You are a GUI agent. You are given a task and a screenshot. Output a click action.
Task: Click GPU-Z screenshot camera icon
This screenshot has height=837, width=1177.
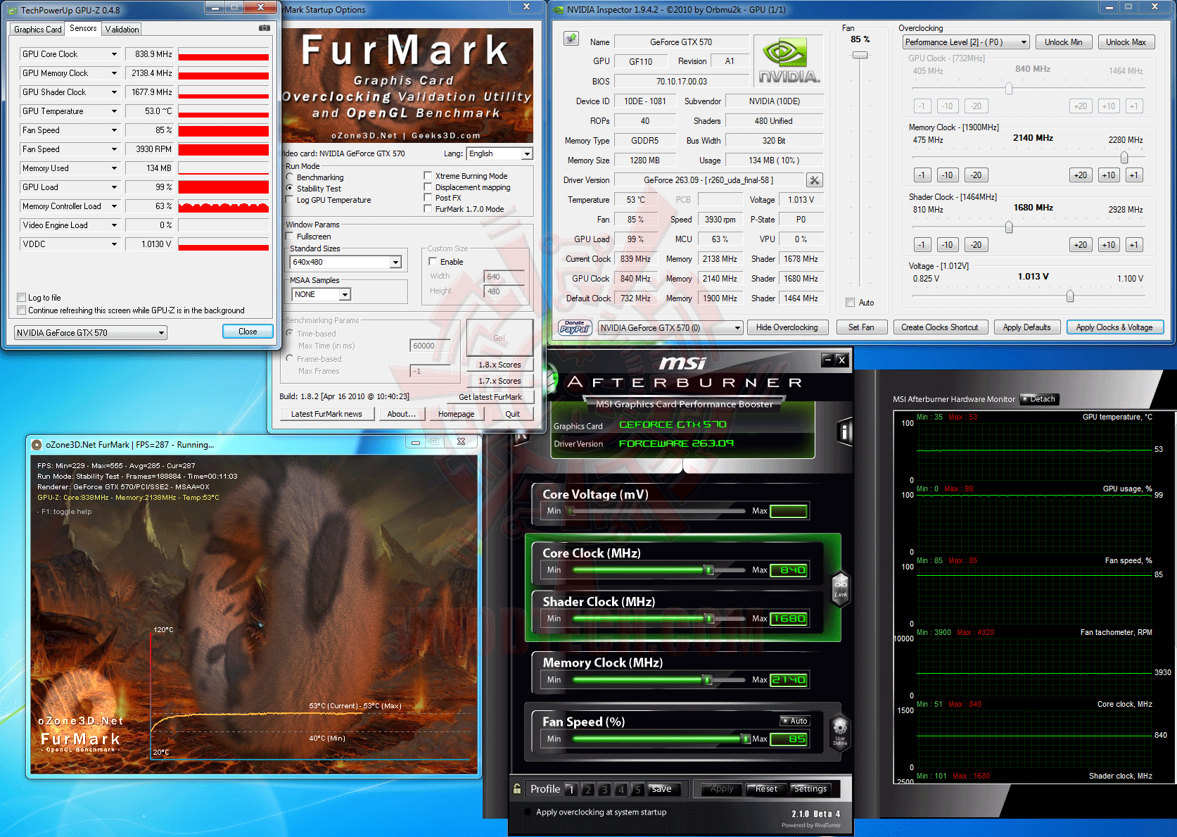(x=265, y=28)
